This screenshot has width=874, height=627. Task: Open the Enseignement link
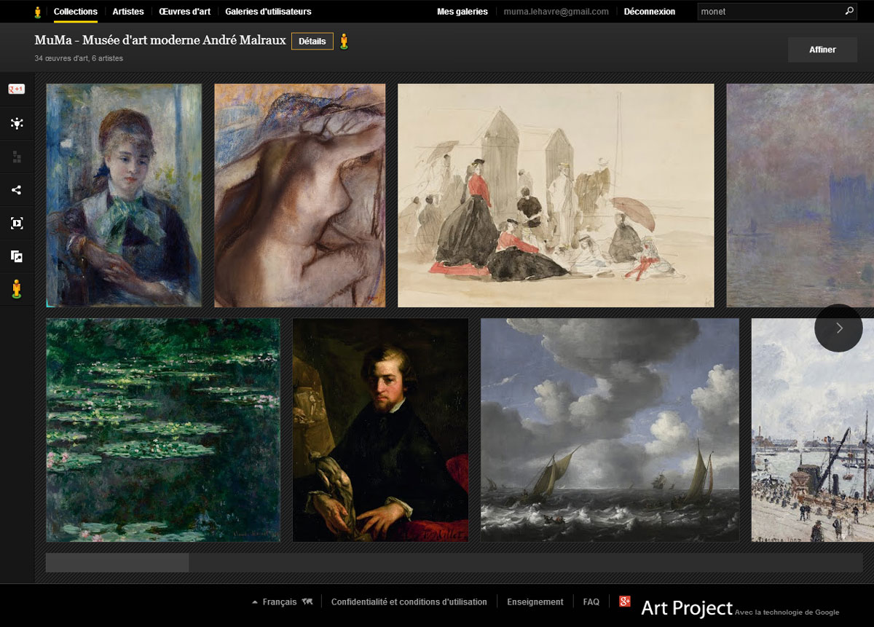pyautogui.click(x=535, y=602)
